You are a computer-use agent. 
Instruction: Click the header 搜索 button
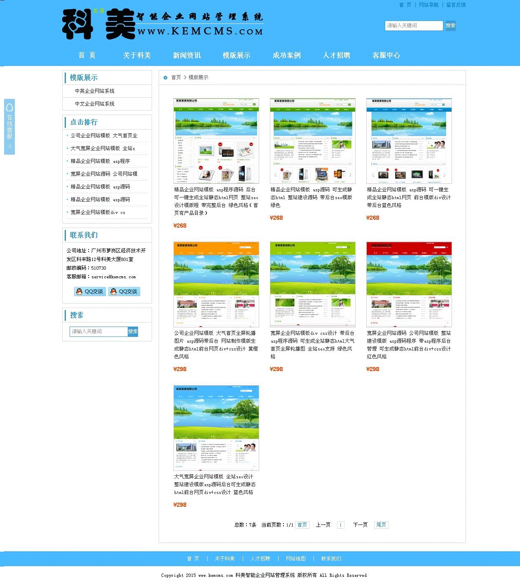pos(450,26)
